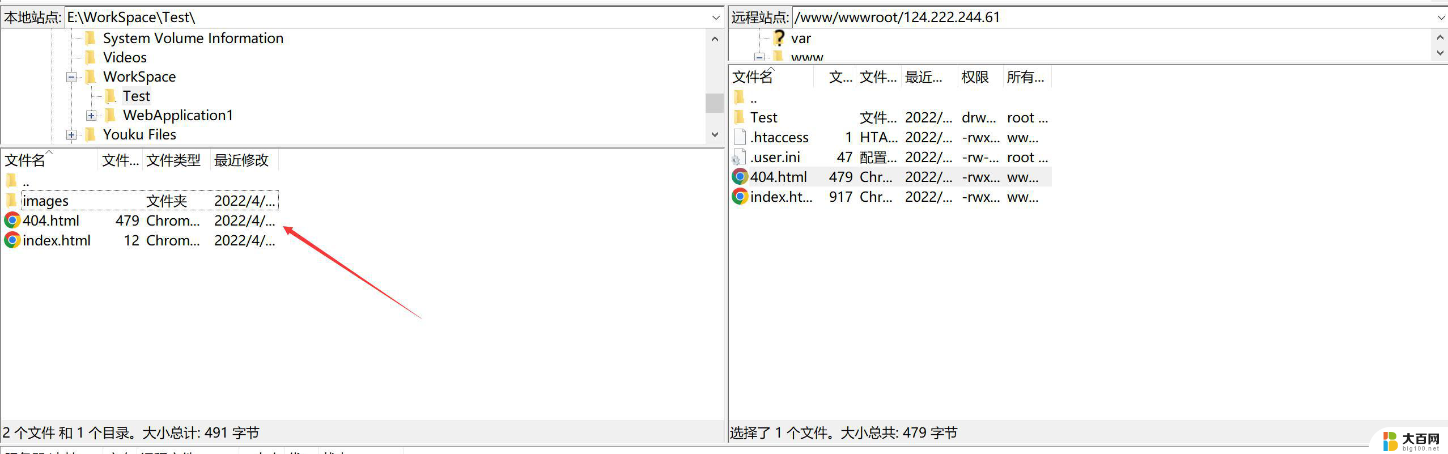Sort remote files by 文件名 column
The image size is (1448, 454).
coord(771,77)
